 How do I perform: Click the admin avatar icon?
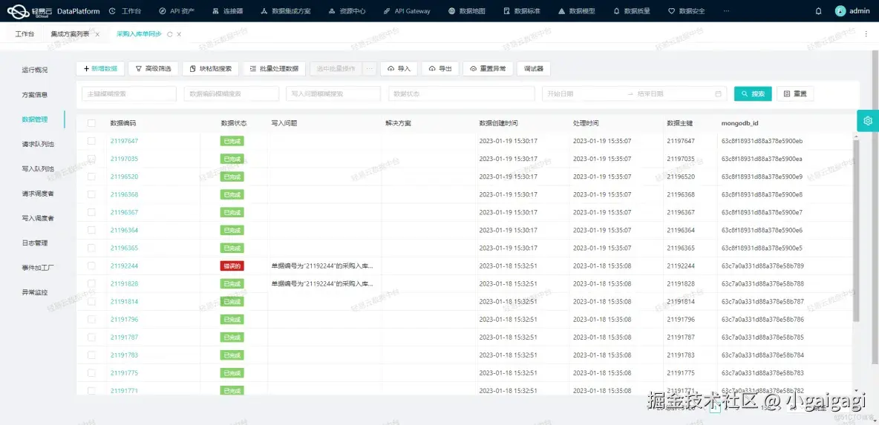[x=840, y=11]
